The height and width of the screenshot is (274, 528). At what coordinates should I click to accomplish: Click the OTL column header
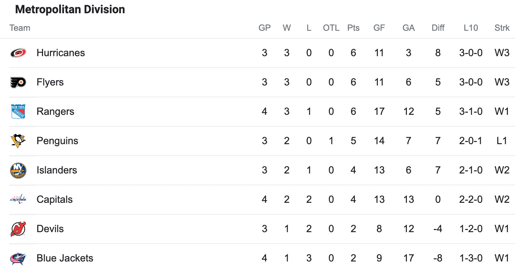click(x=331, y=28)
